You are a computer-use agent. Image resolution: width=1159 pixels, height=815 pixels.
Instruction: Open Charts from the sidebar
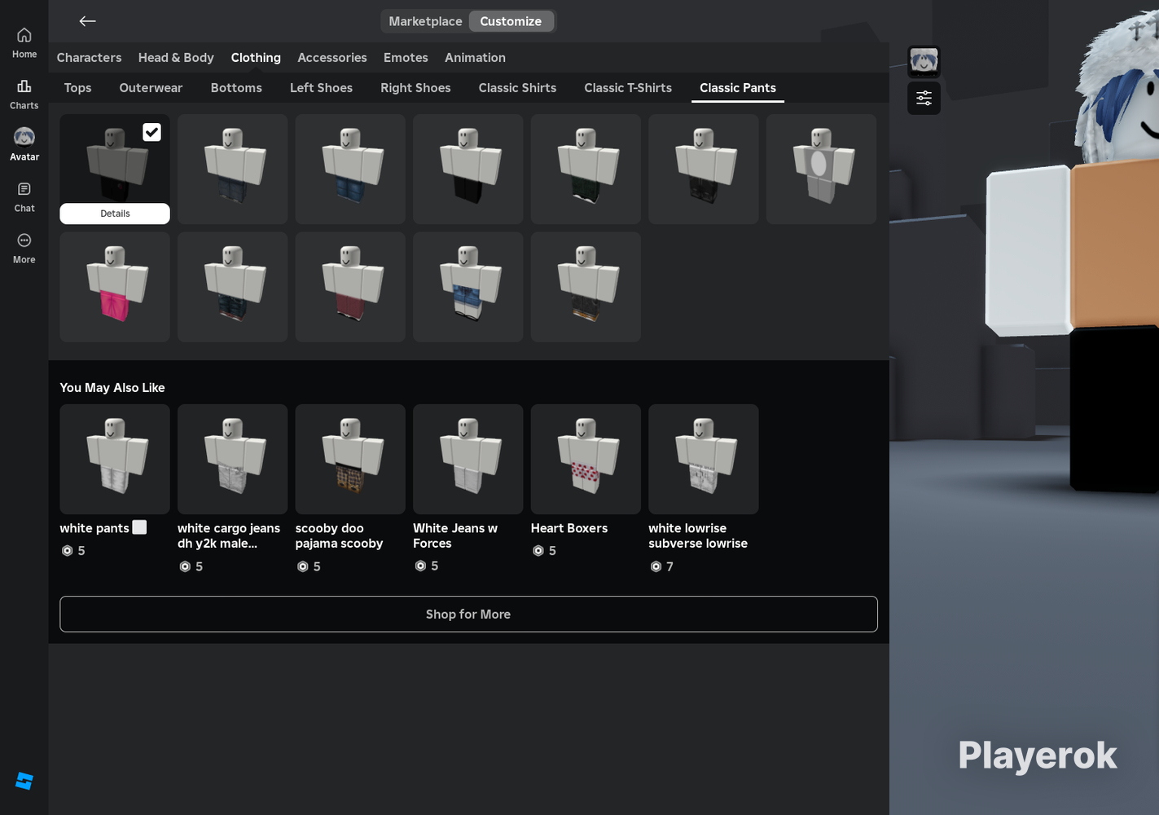[x=24, y=94]
